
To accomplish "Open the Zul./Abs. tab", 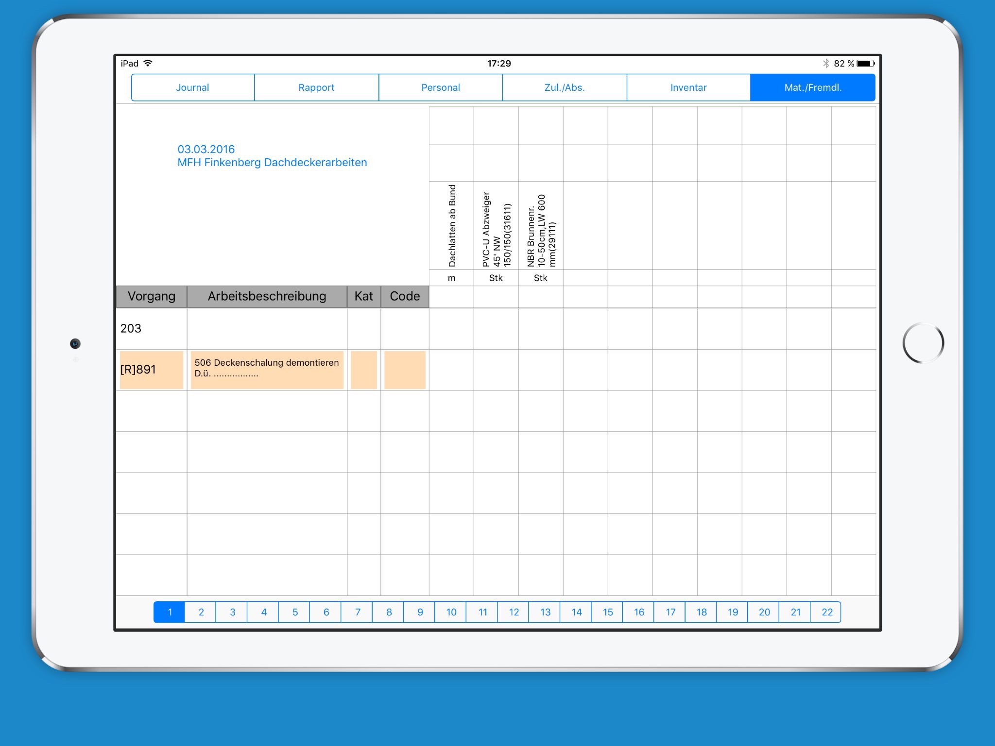I will coord(564,87).
